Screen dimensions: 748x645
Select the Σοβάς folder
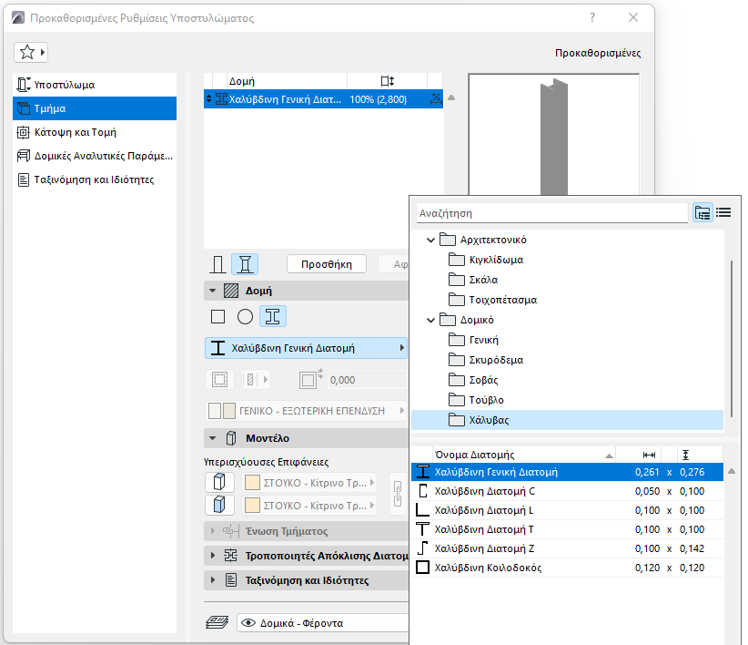[x=474, y=380]
